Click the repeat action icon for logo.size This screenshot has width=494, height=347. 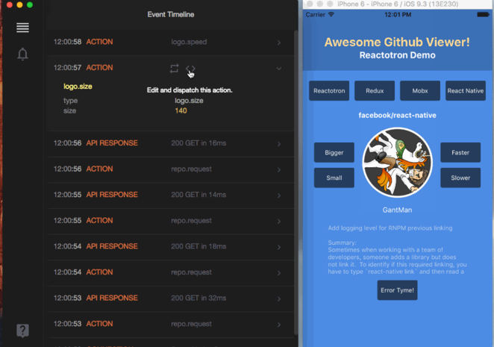174,69
